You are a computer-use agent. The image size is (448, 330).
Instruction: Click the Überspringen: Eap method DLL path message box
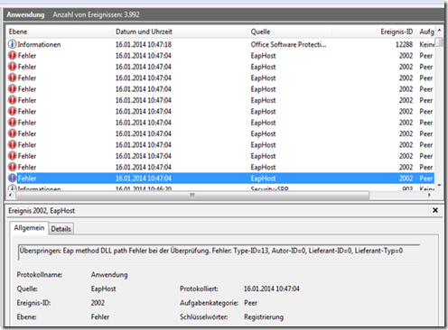[x=219, y=252]
